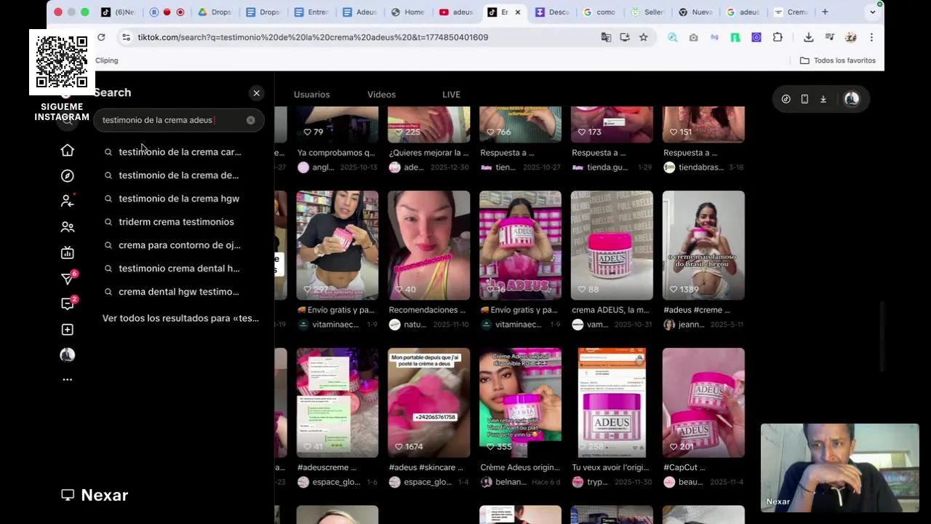Close the Search panel with the X
931x524 pixels.
tap(256, 93)
